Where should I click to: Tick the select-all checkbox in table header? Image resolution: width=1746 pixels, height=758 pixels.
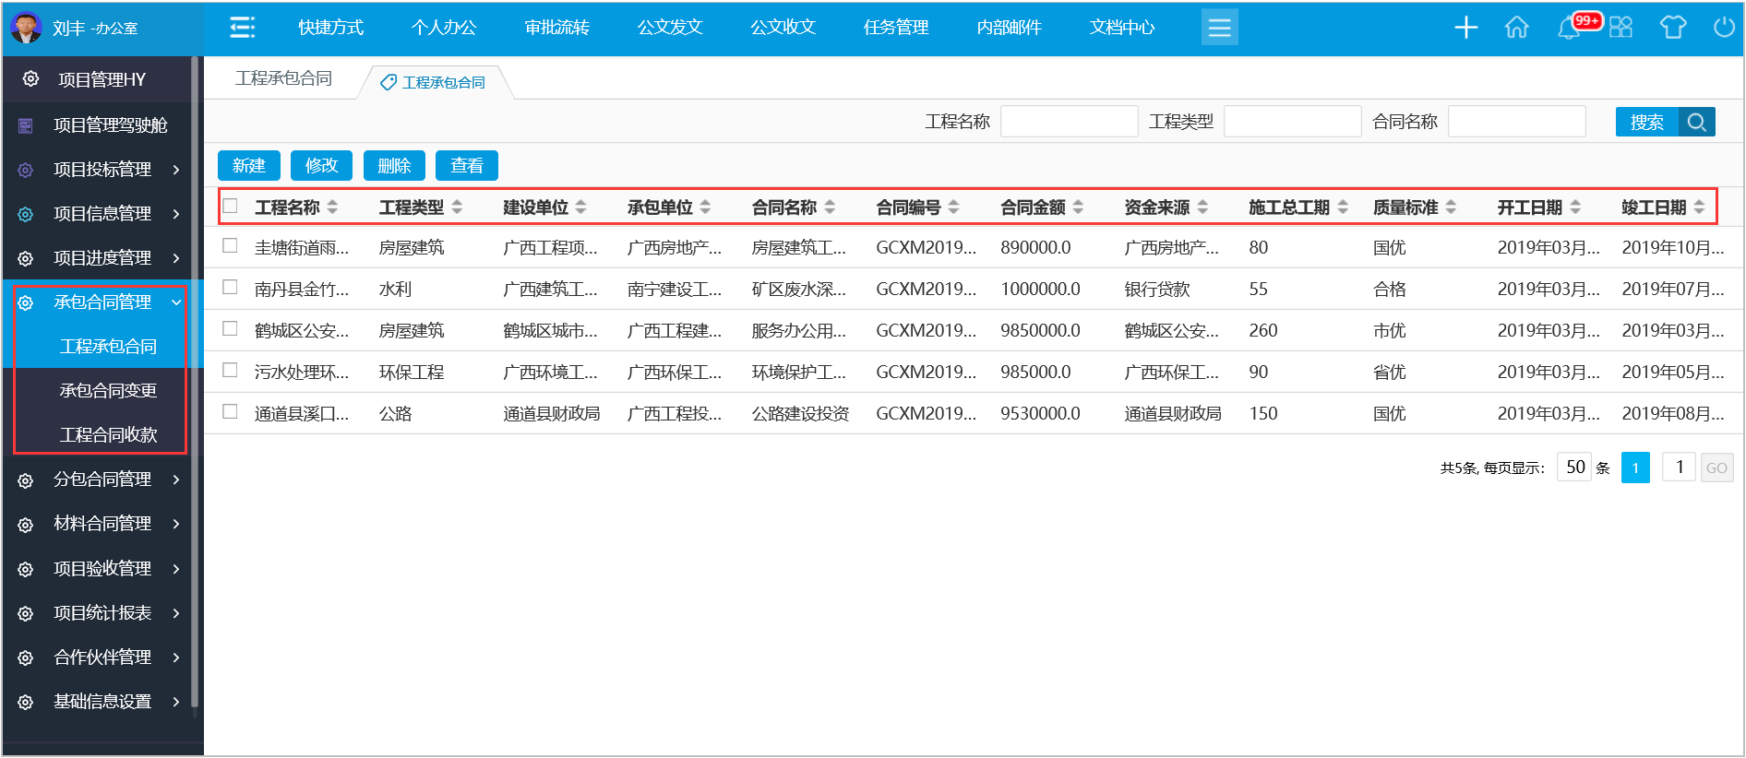[231, 207]
